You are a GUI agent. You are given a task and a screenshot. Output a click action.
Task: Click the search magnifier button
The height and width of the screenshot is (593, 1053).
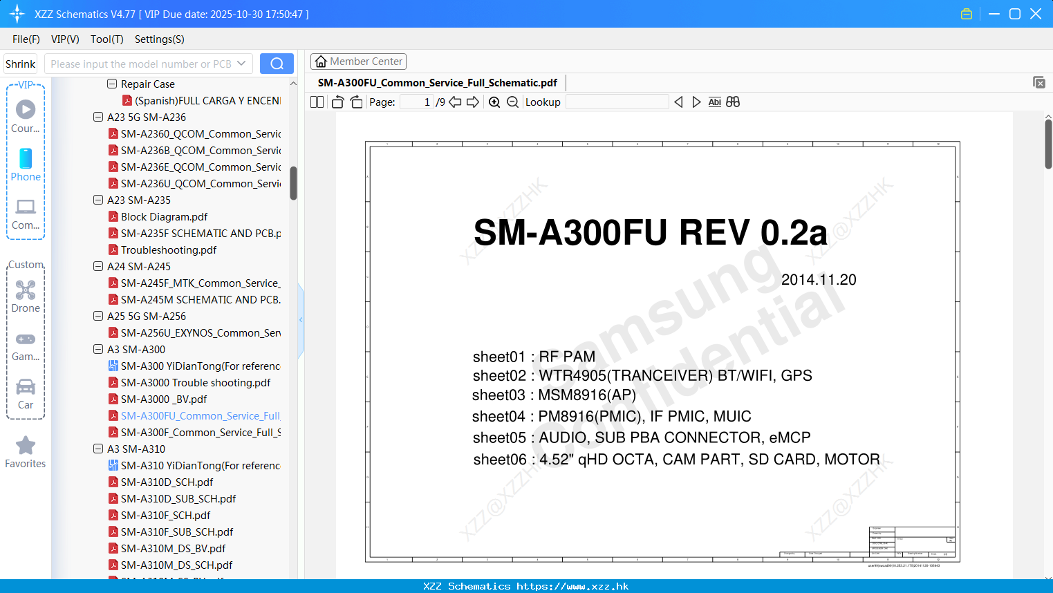[277, 64]
